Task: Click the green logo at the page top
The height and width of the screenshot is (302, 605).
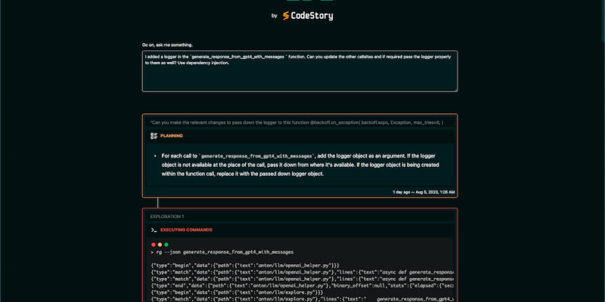Action: click(x=302, y=2)
